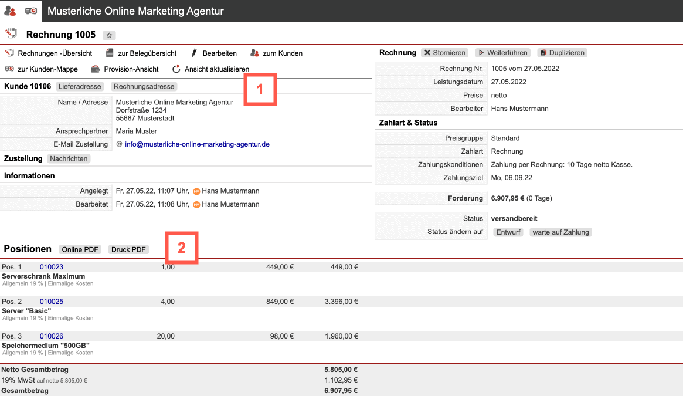Open Rechnungen-Übersicht
683x396 pixels.
[x=46, y=53]
